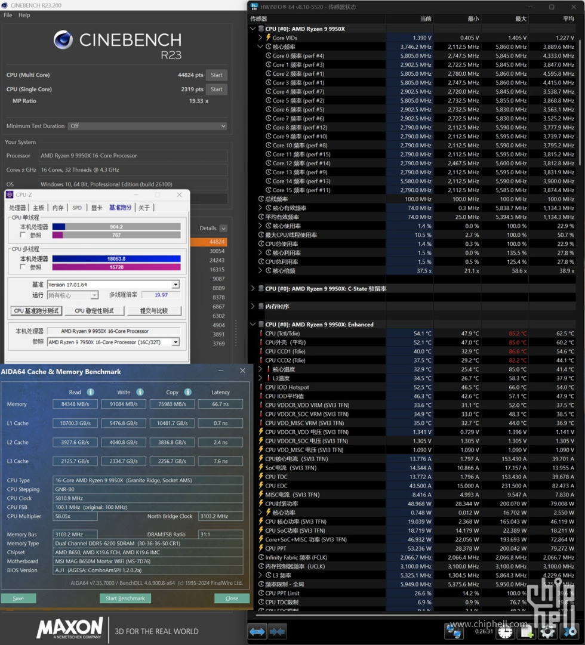
Task: Open the Minimum Test Duration dropdown
Action: pyautogui.click(x=148, y=126)
